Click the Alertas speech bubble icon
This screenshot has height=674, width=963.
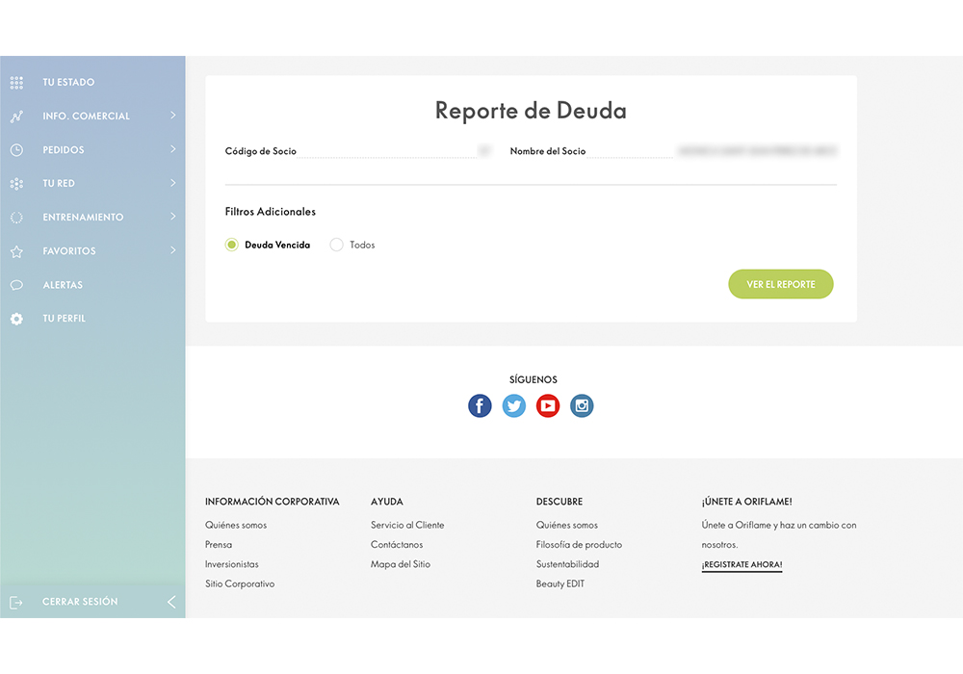pyautogui.click(x=16, y=285)
